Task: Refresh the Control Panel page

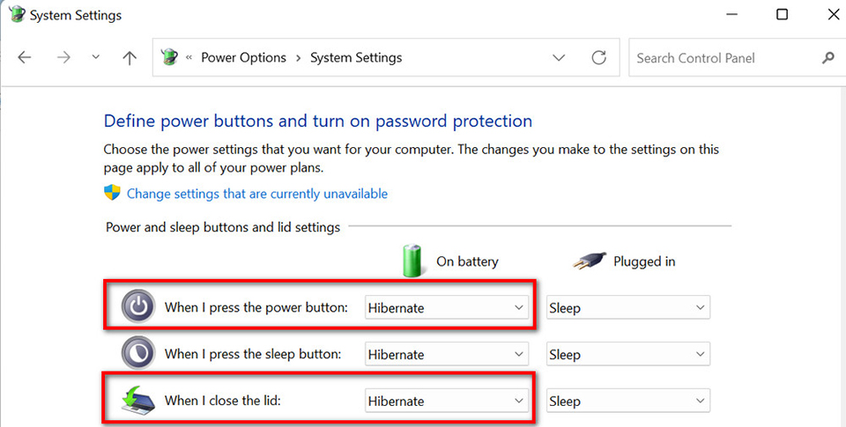Action: click(599, 58)
